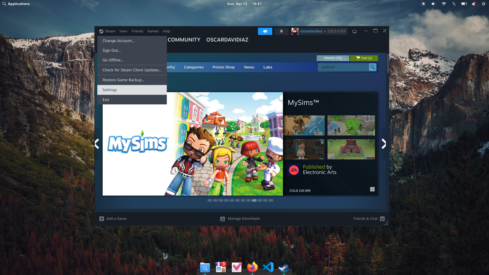Click the Manage Downloads icon

click(x=223, y=219)
